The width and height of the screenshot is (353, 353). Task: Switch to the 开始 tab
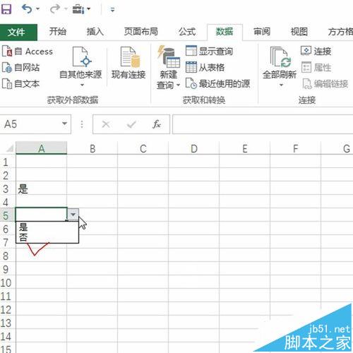coord(58,32)
